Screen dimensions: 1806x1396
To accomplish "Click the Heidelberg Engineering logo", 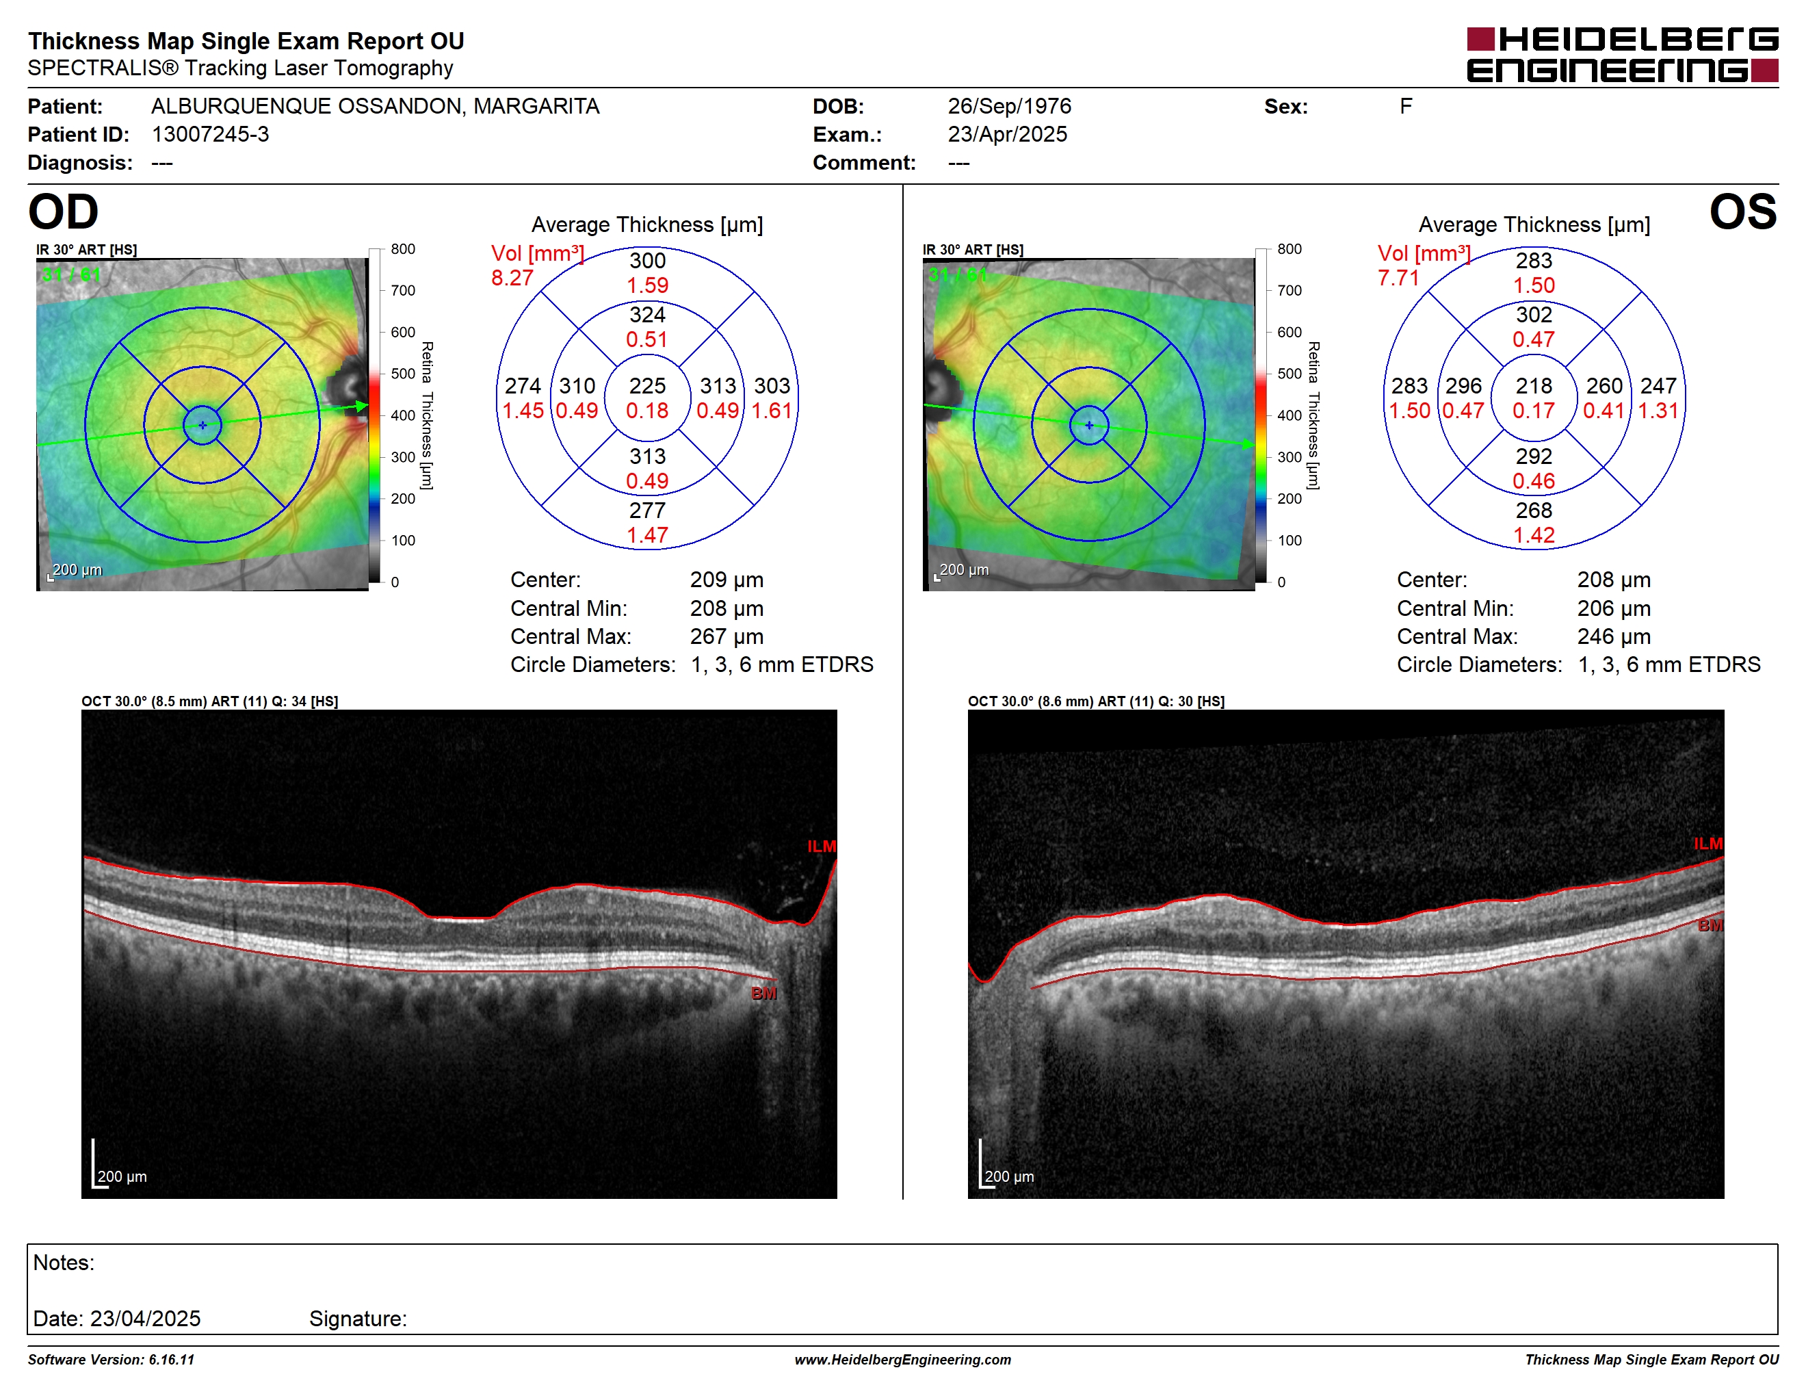I will point(1621,55).
